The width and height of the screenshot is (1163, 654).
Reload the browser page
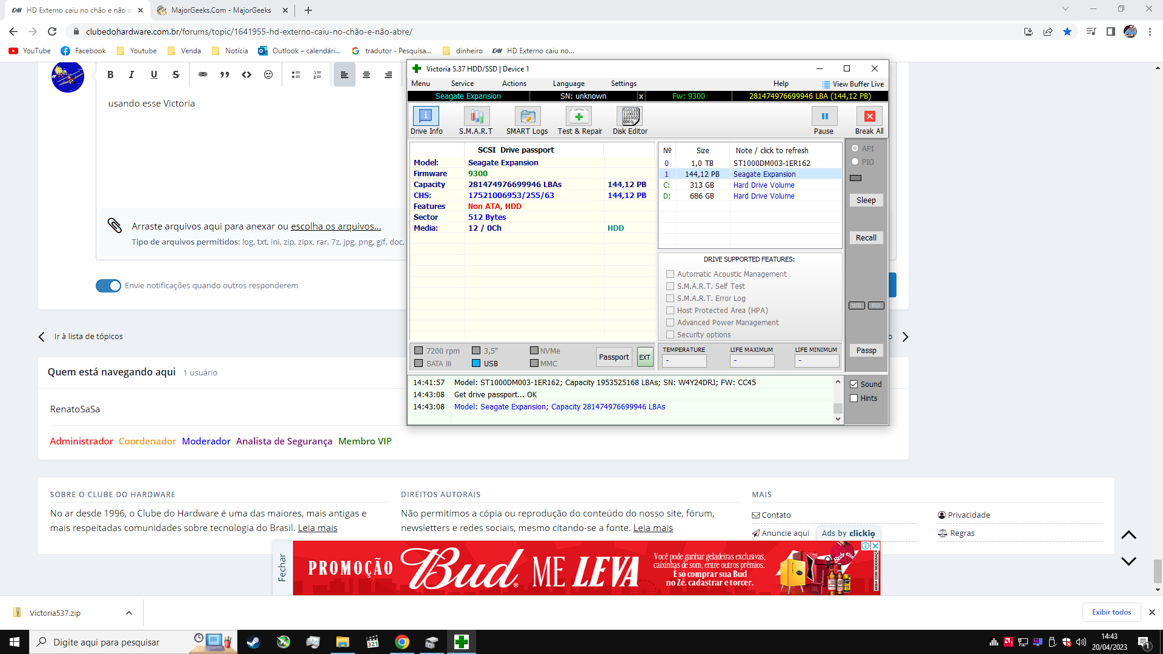tap(52, 31)
